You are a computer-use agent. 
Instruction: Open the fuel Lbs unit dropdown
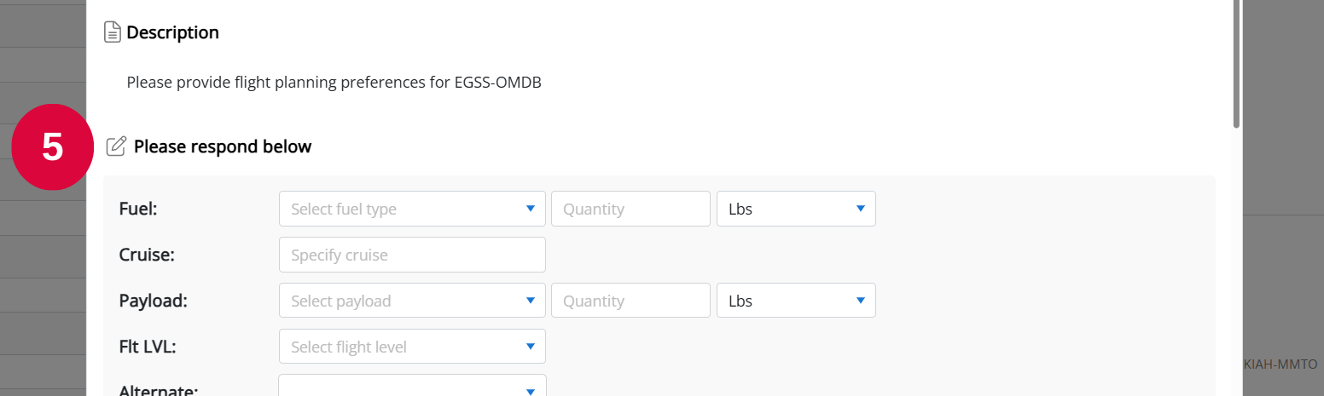[x=796, y=209]
